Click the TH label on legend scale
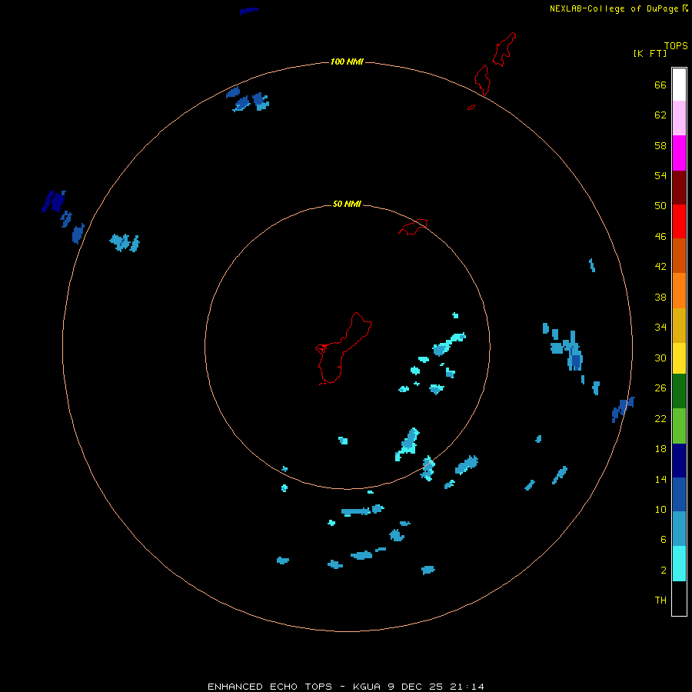The width and height of the screenshot is (692, 692). click(x=660, y=601)
